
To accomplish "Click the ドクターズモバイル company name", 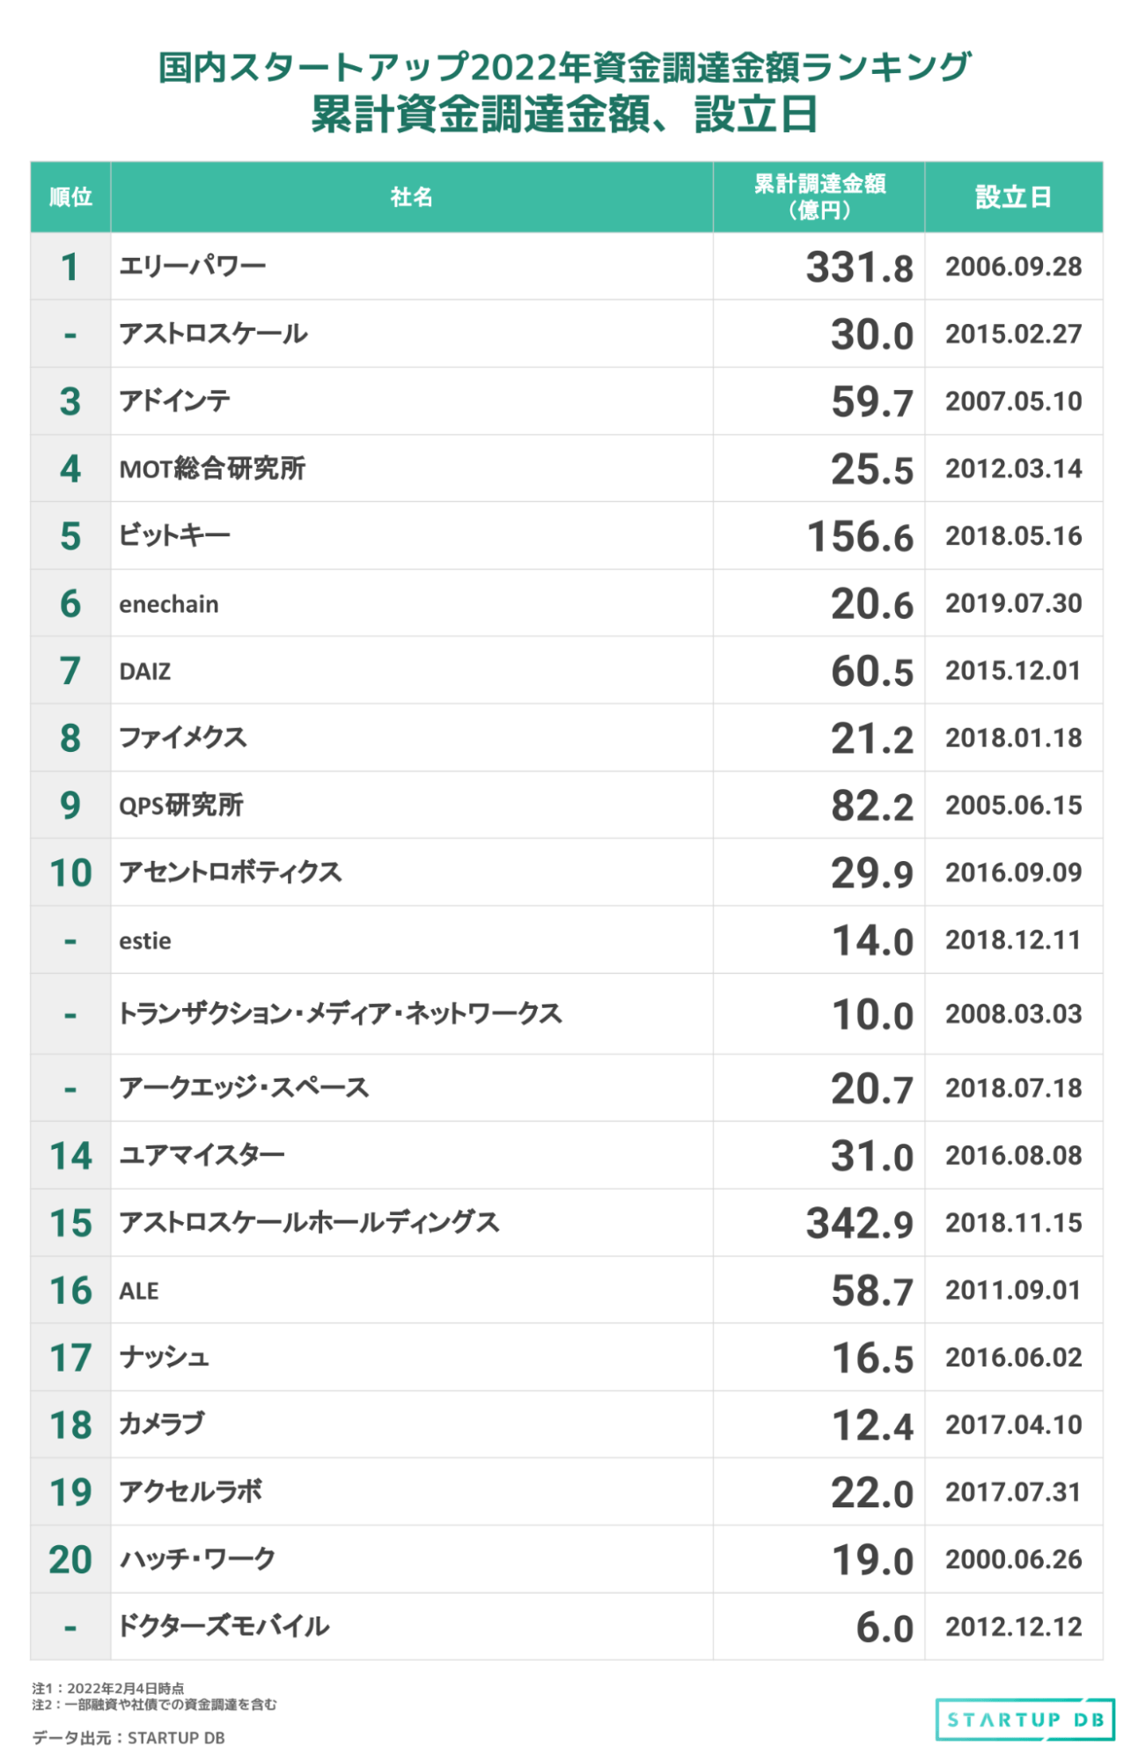I will (x=224, y=1626).
